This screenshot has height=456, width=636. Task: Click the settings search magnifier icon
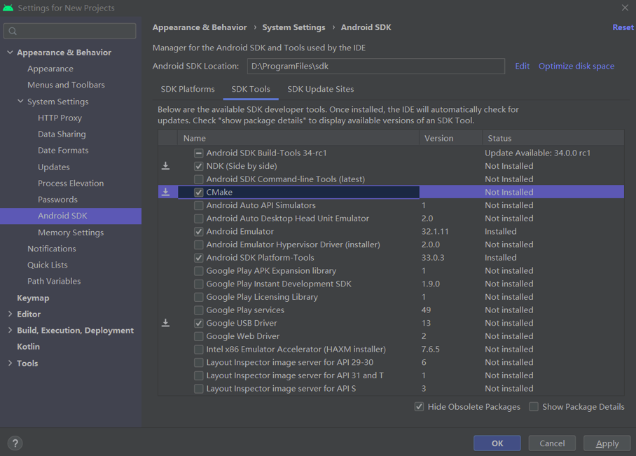[13, 31]
